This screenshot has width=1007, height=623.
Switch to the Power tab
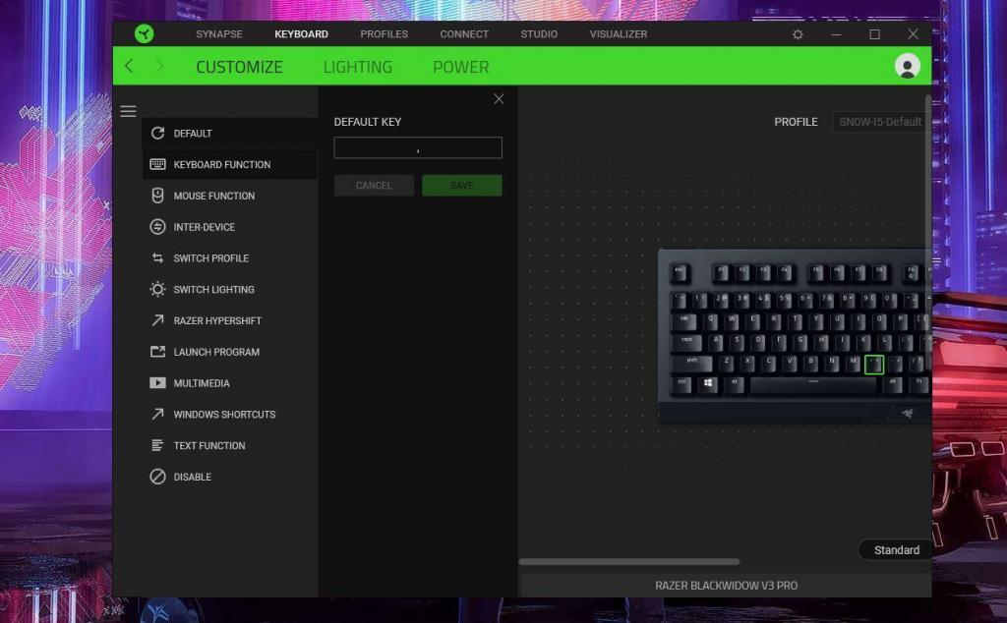click(460, 67)
